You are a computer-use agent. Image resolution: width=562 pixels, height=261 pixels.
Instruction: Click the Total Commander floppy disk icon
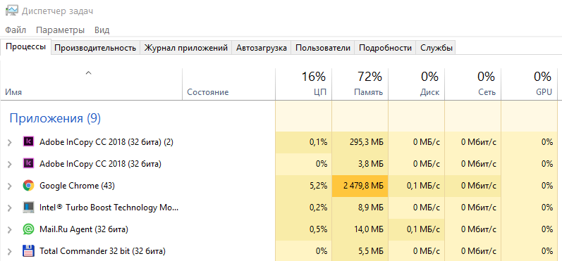(28, 251)
